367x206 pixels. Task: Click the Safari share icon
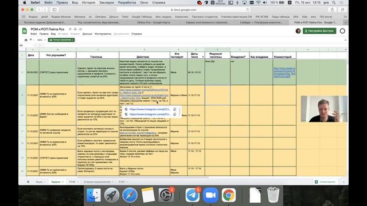(332, 10)
